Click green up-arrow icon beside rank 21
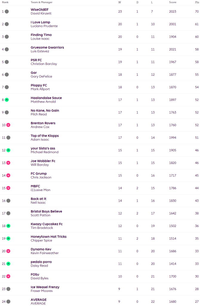 [x=8, y=264]
